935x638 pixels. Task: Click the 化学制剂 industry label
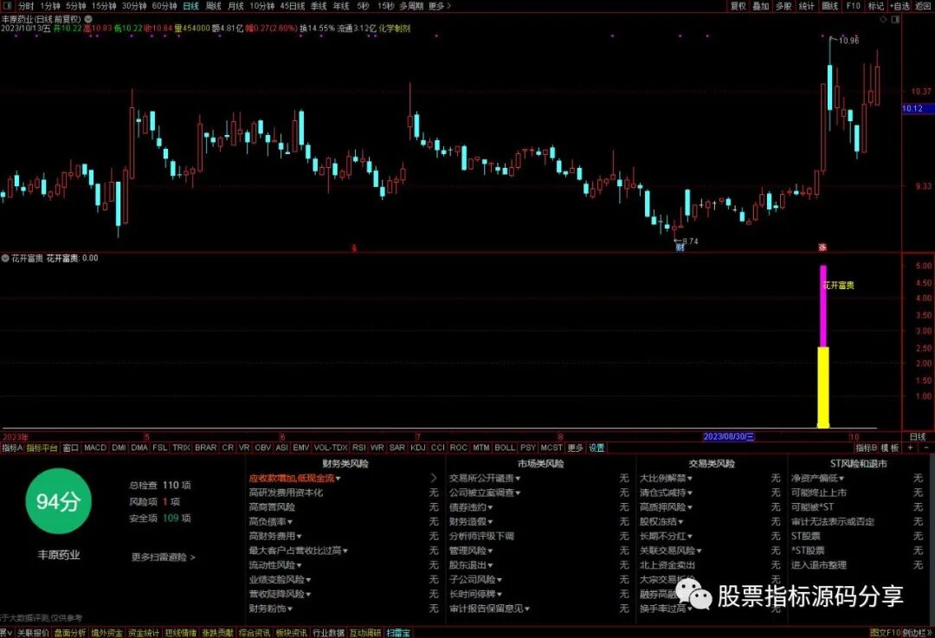point(394,28)
